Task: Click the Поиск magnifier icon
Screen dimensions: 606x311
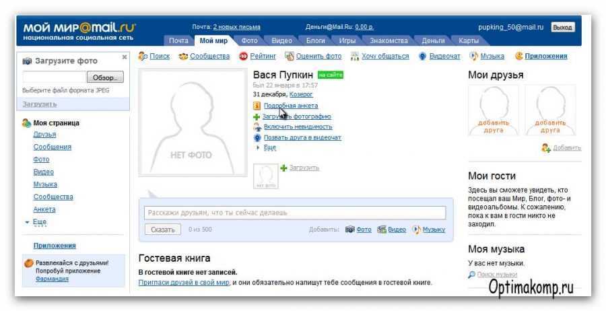Action: 143,56
